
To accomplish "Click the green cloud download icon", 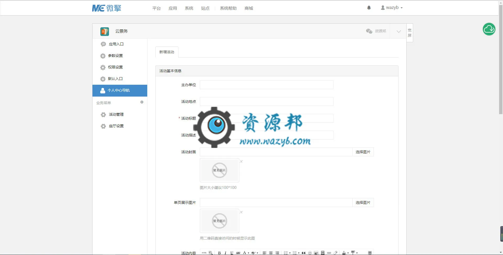I will coord(489,29).
